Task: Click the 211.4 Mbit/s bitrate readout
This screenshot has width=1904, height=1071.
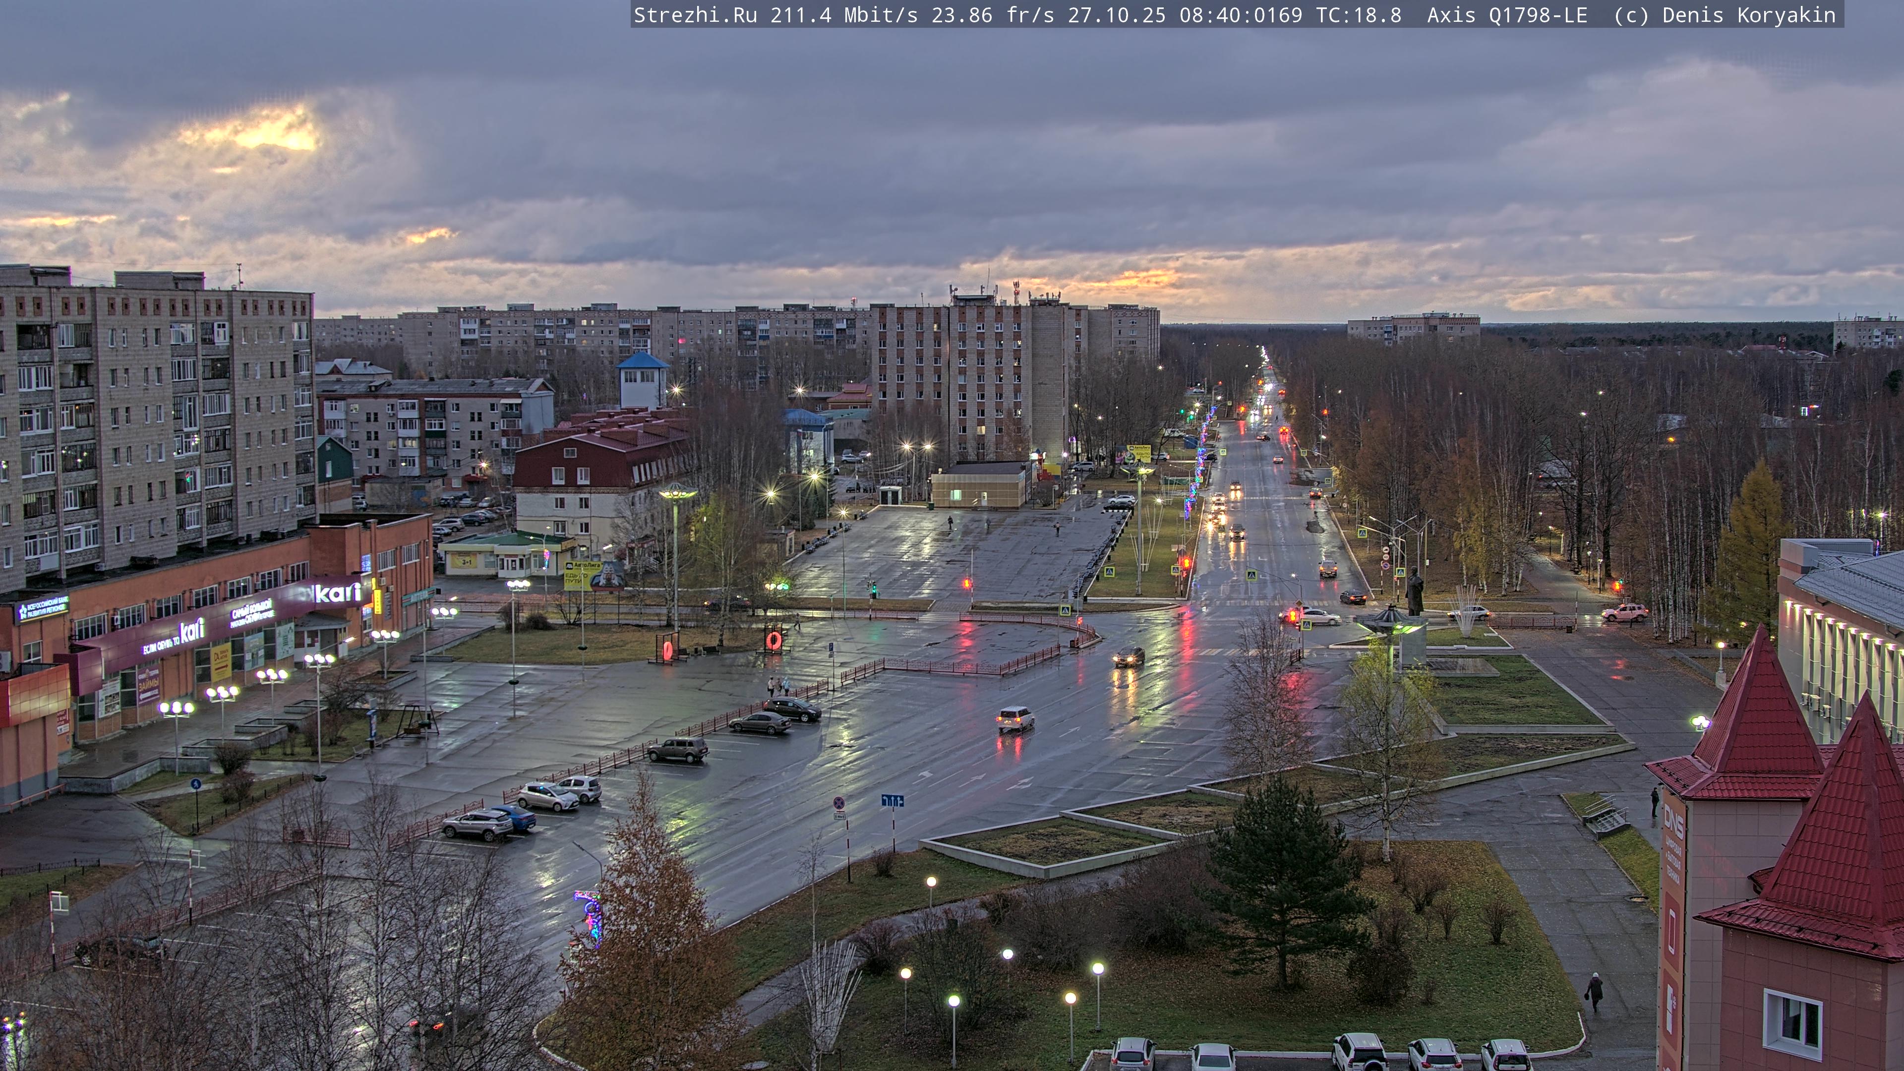Action: (843, 15)
